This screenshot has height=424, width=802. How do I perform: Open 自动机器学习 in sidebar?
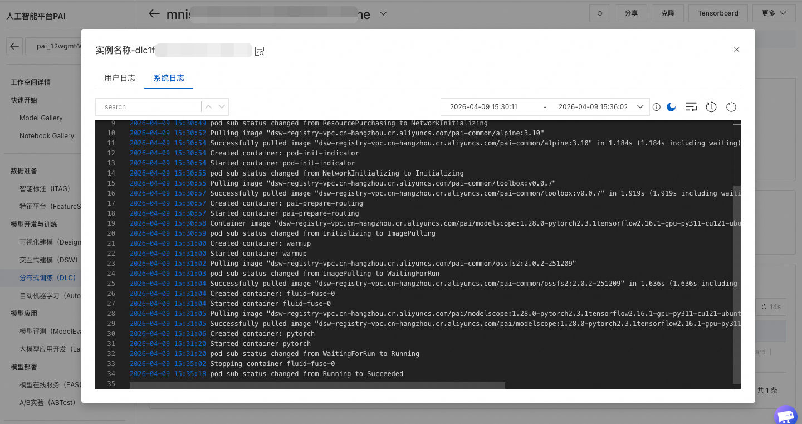(x=50, y=295)
